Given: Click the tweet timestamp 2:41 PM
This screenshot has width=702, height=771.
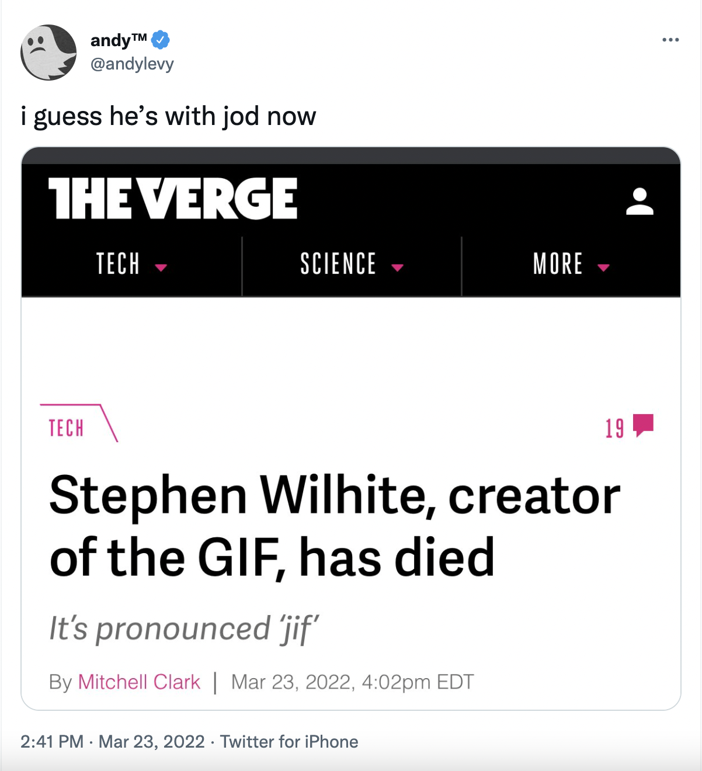Looking at the screenshot, I should [x=52, y=741].
